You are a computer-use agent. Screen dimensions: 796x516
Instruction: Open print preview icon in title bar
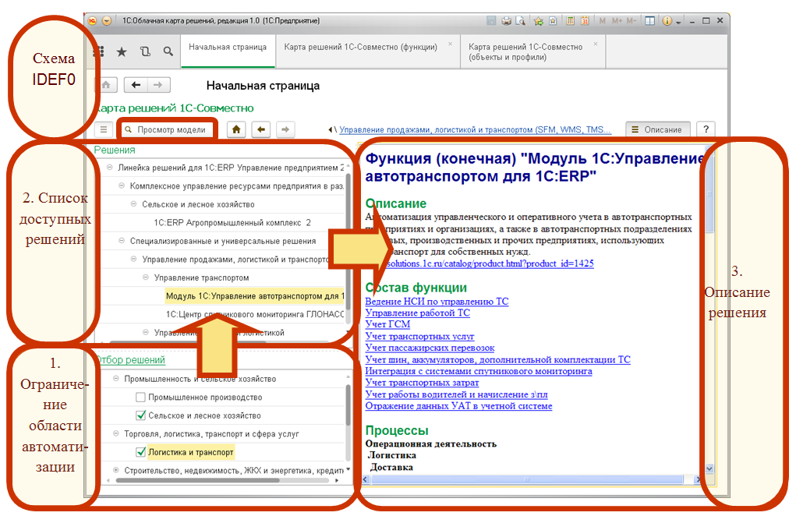tap(520, 21)
